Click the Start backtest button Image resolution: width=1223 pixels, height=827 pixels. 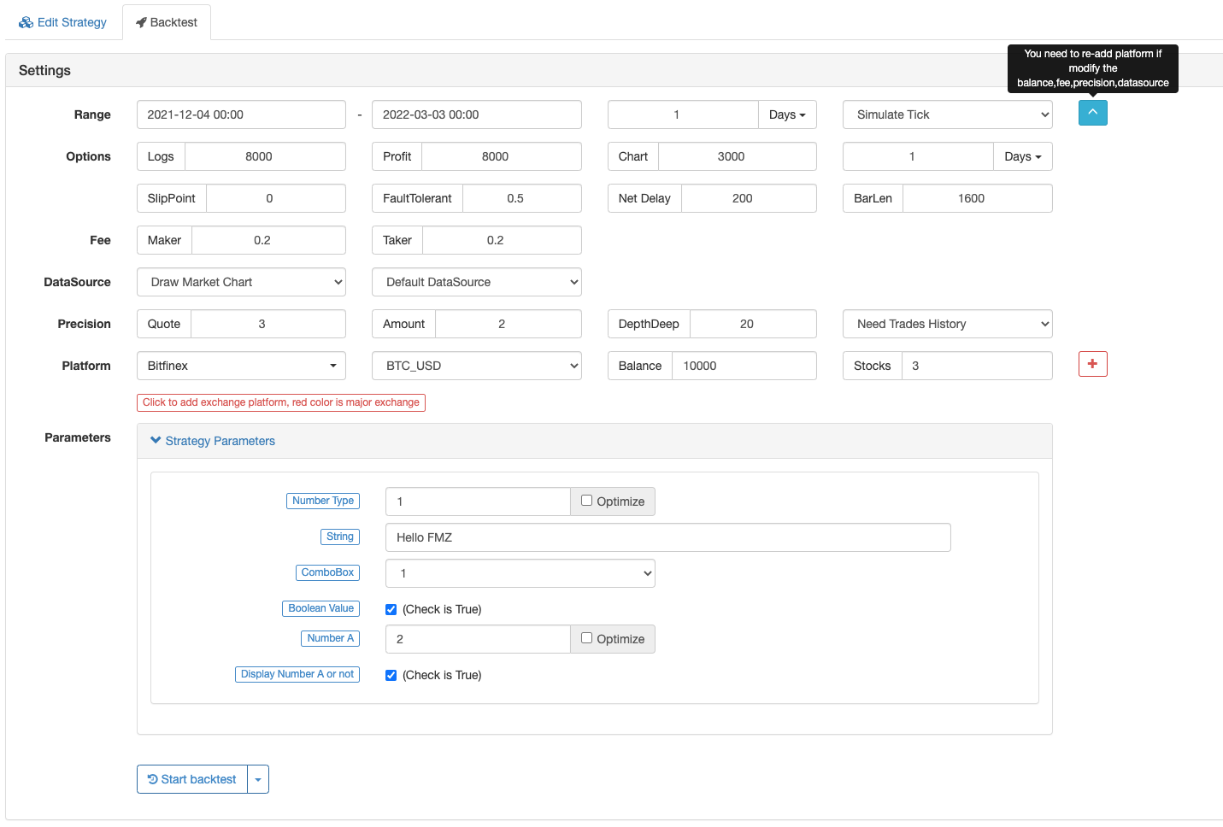point(192,779)
